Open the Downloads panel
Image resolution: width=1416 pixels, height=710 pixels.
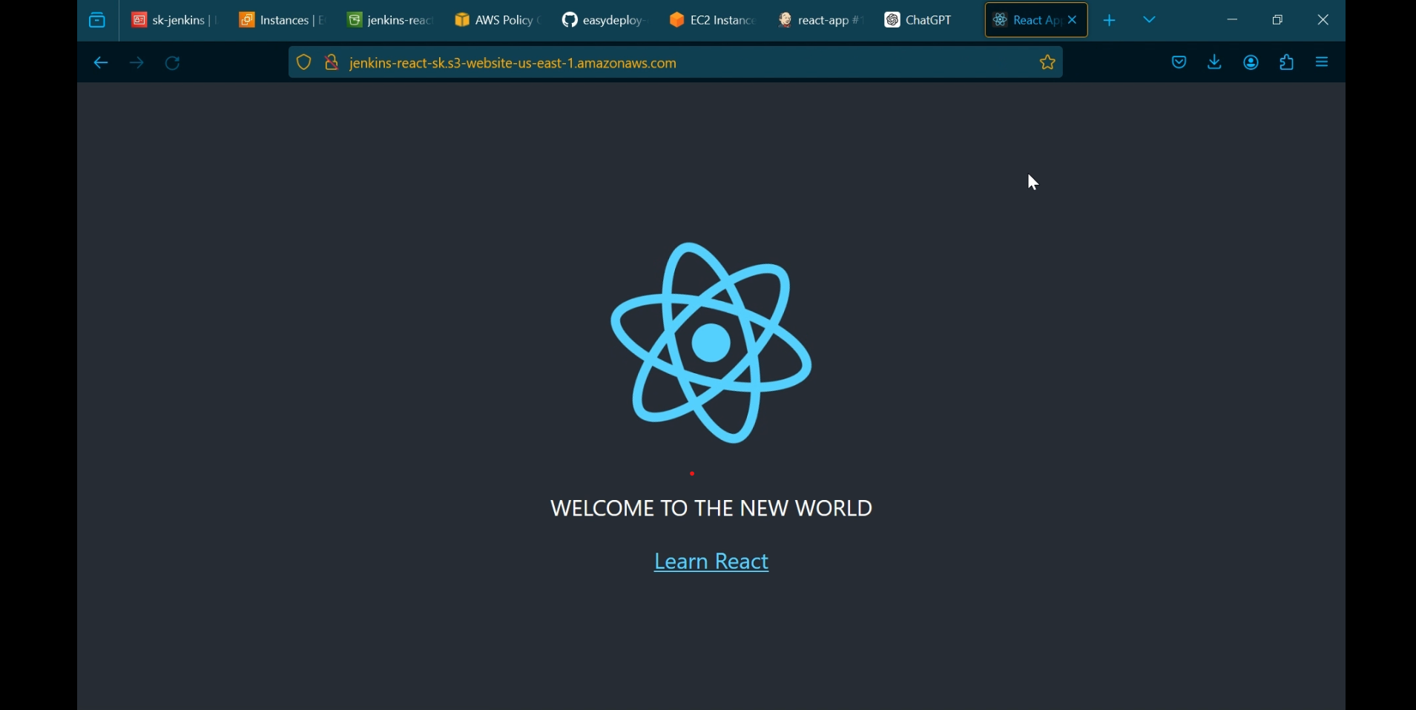1215,63
